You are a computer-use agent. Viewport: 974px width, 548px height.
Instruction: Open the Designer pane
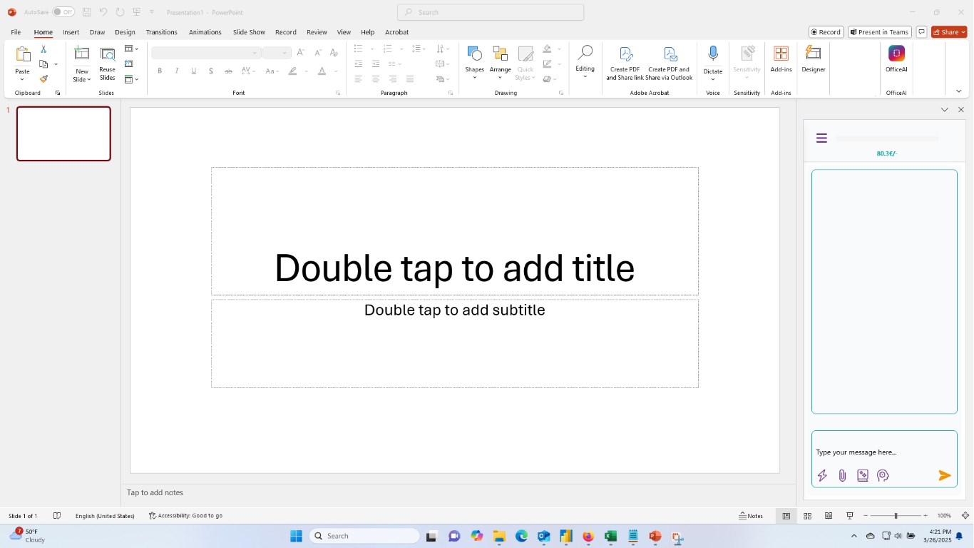pyautogui.click(x=813, y=60)
